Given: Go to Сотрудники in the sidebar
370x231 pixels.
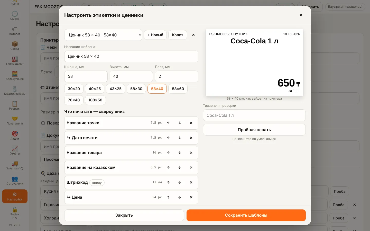Looking at the screenshot, I should [15, 180].
